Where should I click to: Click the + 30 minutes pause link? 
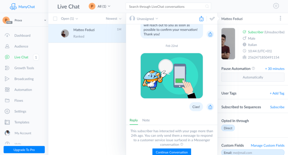tap(274, 69)
